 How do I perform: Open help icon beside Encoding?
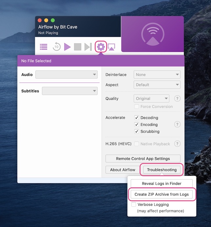[x=177, y=124]
